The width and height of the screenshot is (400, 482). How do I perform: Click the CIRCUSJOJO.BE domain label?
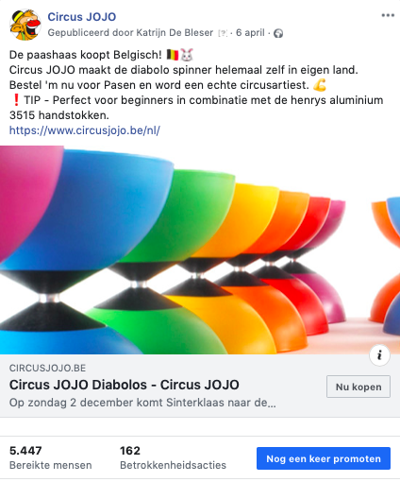(x=47, y=368)
